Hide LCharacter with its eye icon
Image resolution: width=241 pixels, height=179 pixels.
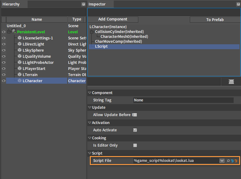pos(4,81)
